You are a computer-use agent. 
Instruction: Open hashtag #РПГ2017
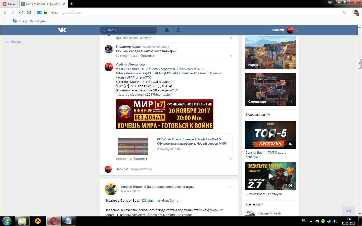123,69
